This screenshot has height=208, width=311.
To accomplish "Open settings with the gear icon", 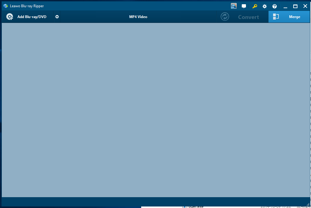I will pyautogui.click(x=265, y=6).
